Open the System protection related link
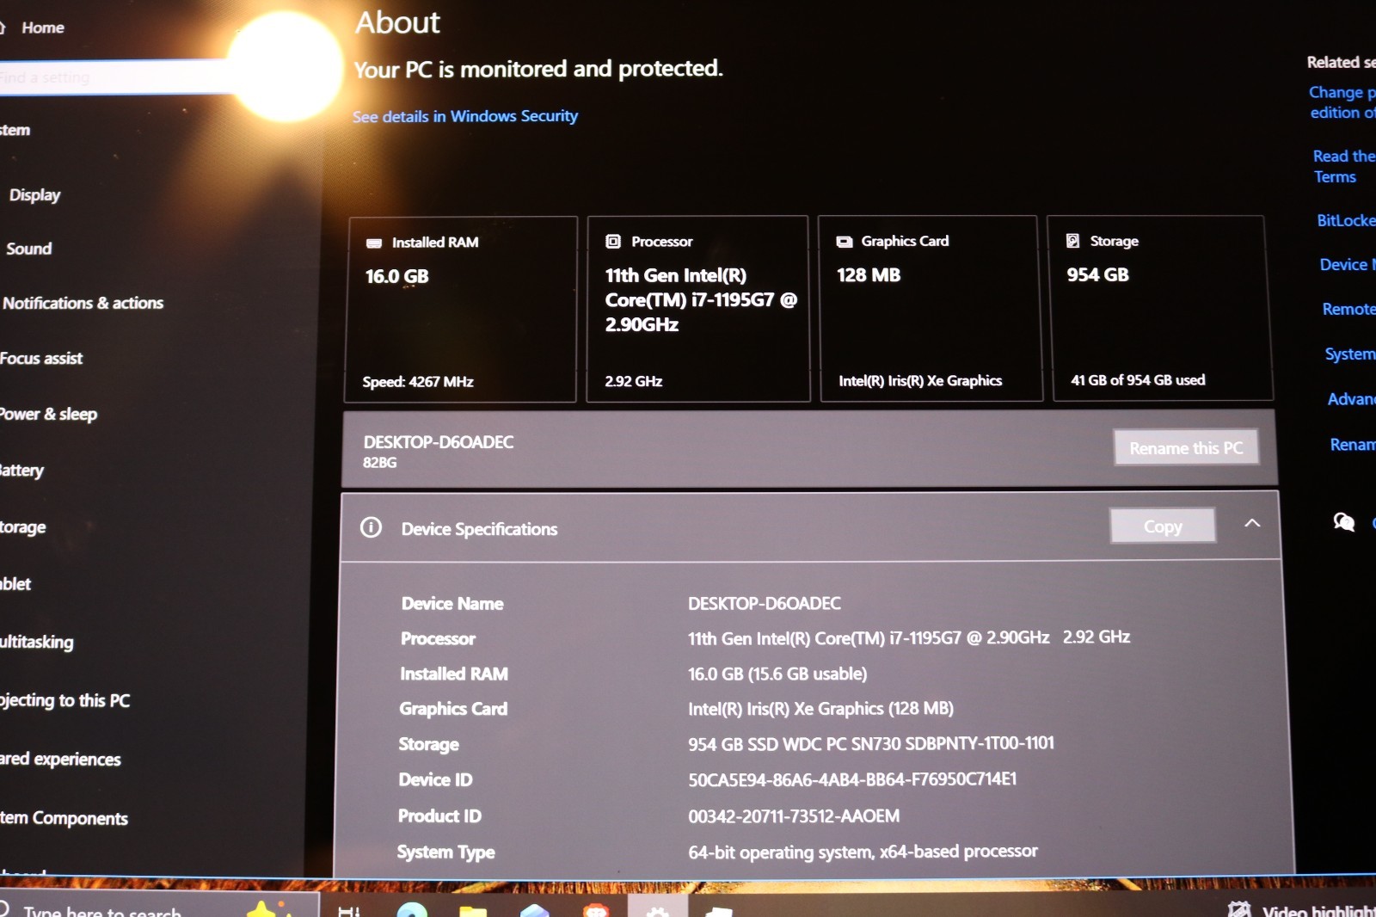 coord(1350,354)
